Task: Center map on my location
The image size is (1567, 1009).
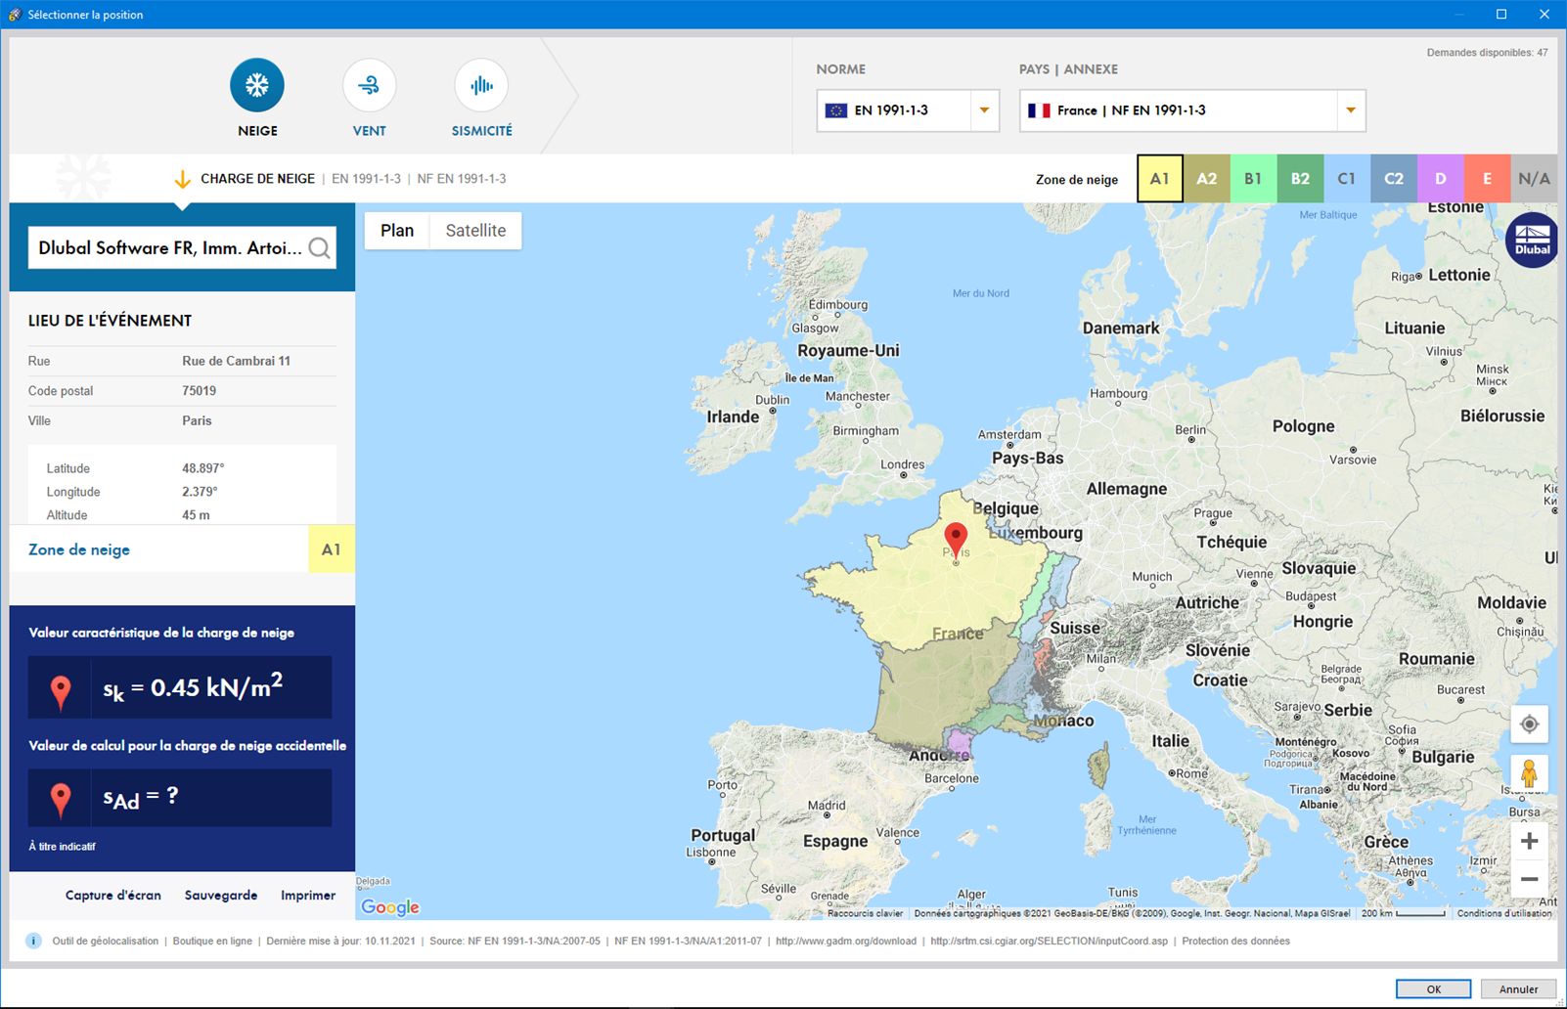Action: [x=1529, y=724]
